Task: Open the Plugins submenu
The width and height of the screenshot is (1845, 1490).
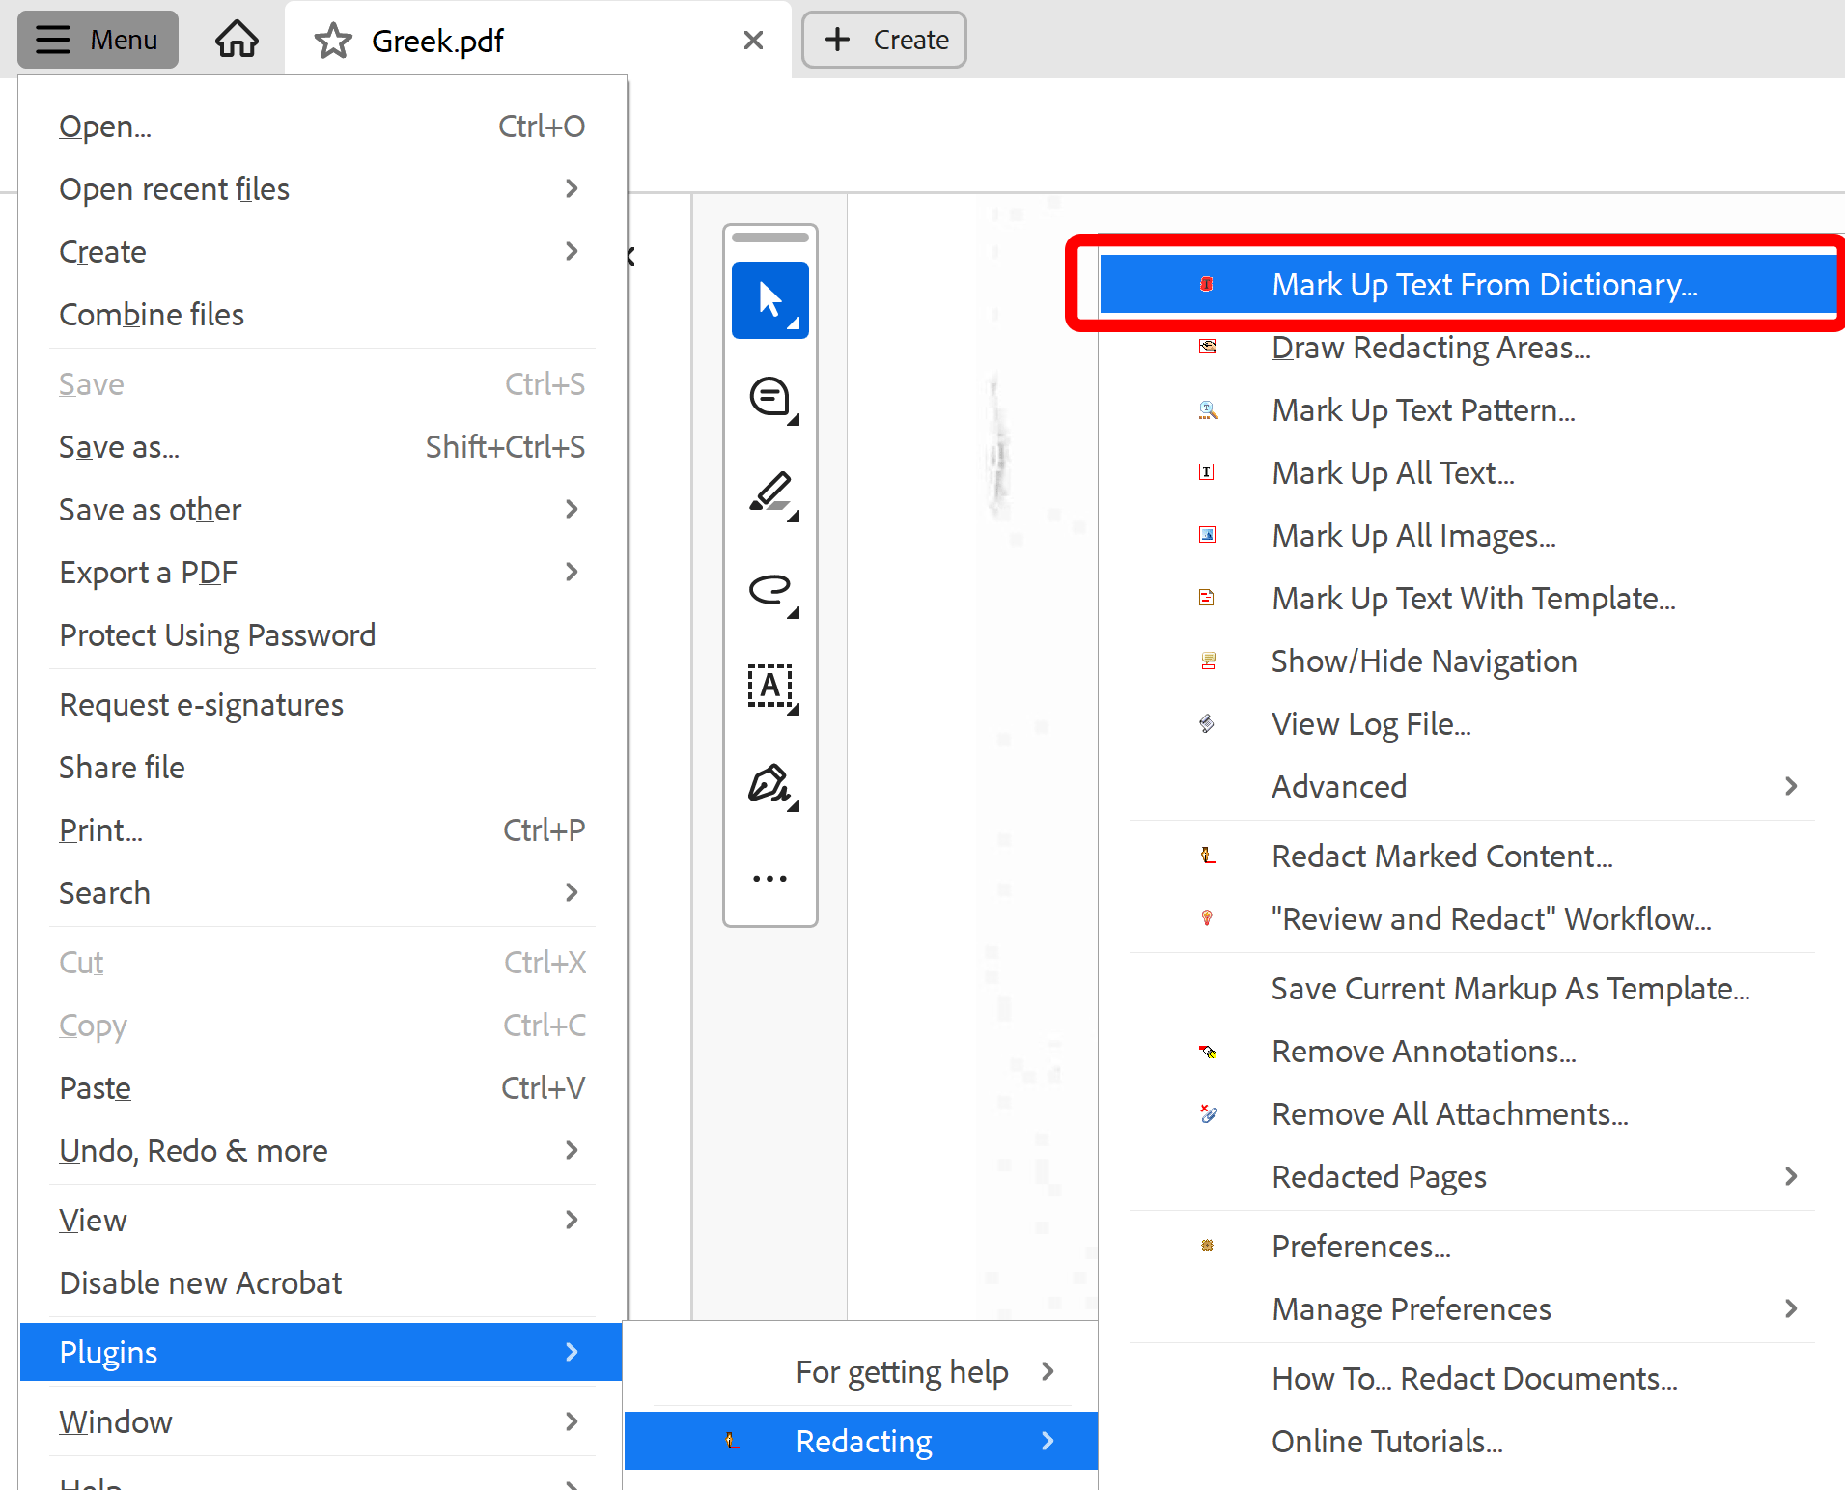Action: (x=321, y=1352)
